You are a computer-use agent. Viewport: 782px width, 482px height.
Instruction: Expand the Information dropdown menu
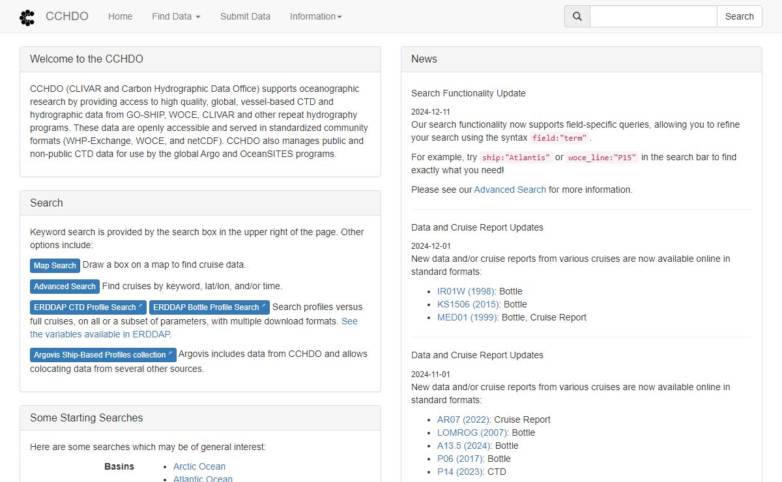pos(315,16)
